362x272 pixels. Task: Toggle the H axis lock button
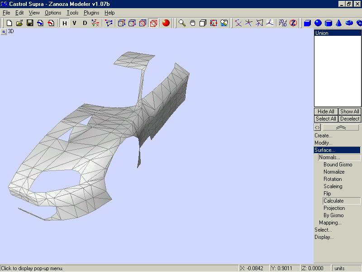65,23
